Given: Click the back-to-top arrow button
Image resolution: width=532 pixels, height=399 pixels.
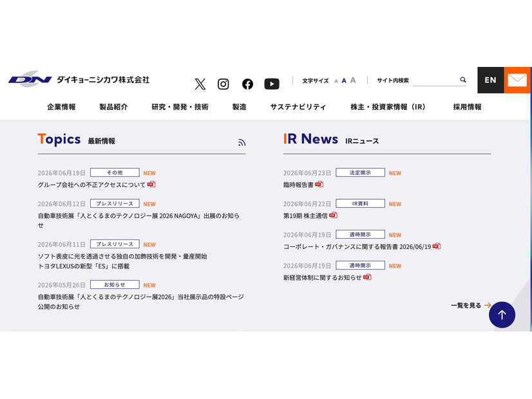Looking at the screenshot, I should pyautogui.click(x=502, y=315).
